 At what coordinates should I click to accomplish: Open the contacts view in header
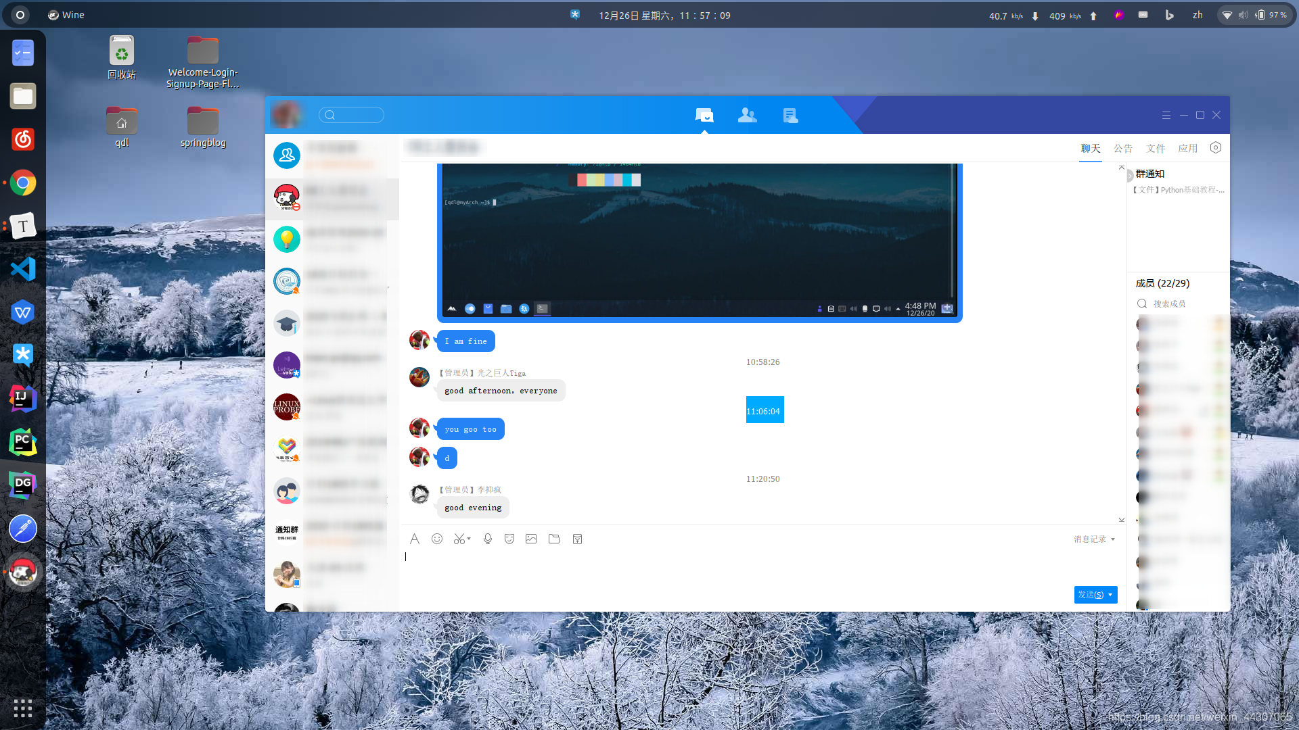(x=747, y=116)
